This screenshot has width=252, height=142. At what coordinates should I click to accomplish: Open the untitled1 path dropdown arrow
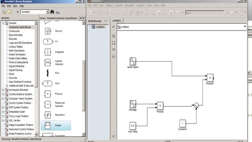tap(245, 26)
